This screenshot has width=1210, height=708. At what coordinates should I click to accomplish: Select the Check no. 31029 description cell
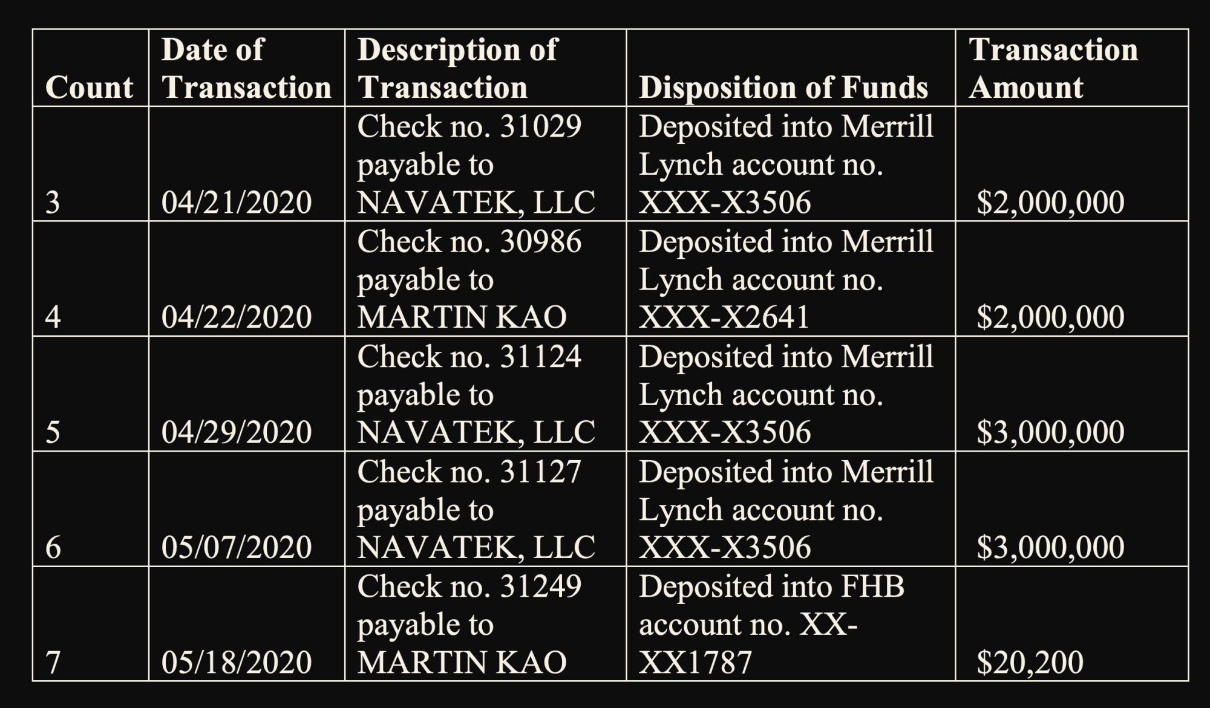476,164
